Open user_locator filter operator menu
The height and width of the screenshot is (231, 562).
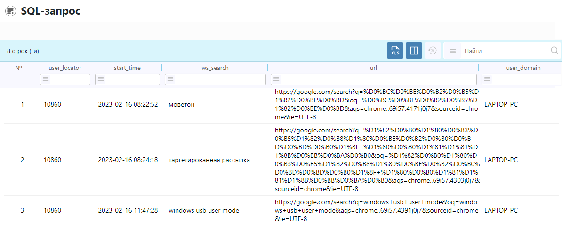click(x=46, y=80)
